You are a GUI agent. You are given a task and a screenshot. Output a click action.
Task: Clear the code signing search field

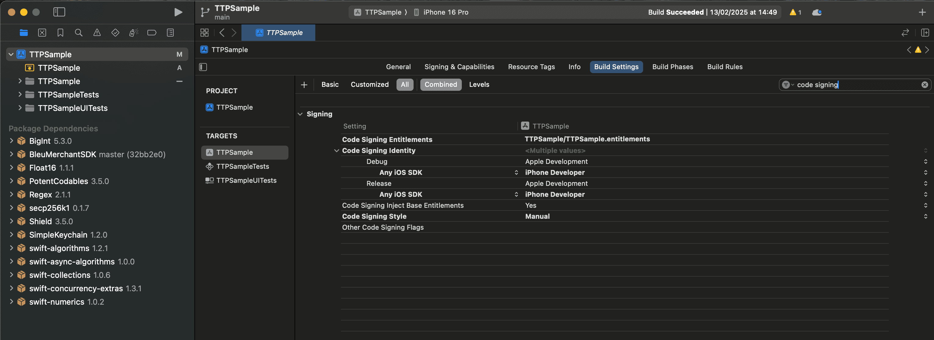[925, 85]
